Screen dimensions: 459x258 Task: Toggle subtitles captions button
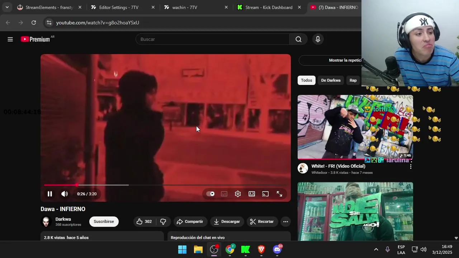coord(224,194)
